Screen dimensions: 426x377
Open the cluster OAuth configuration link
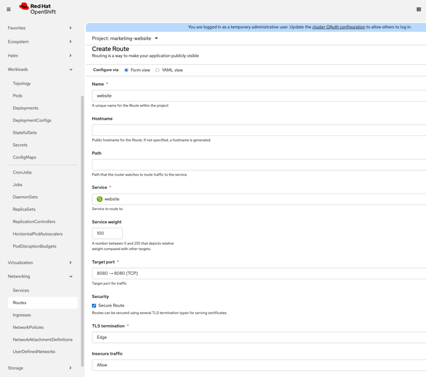338,27
